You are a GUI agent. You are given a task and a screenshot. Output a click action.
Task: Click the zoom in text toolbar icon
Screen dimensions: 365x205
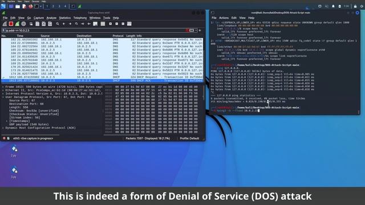click(x=110, y=24)
